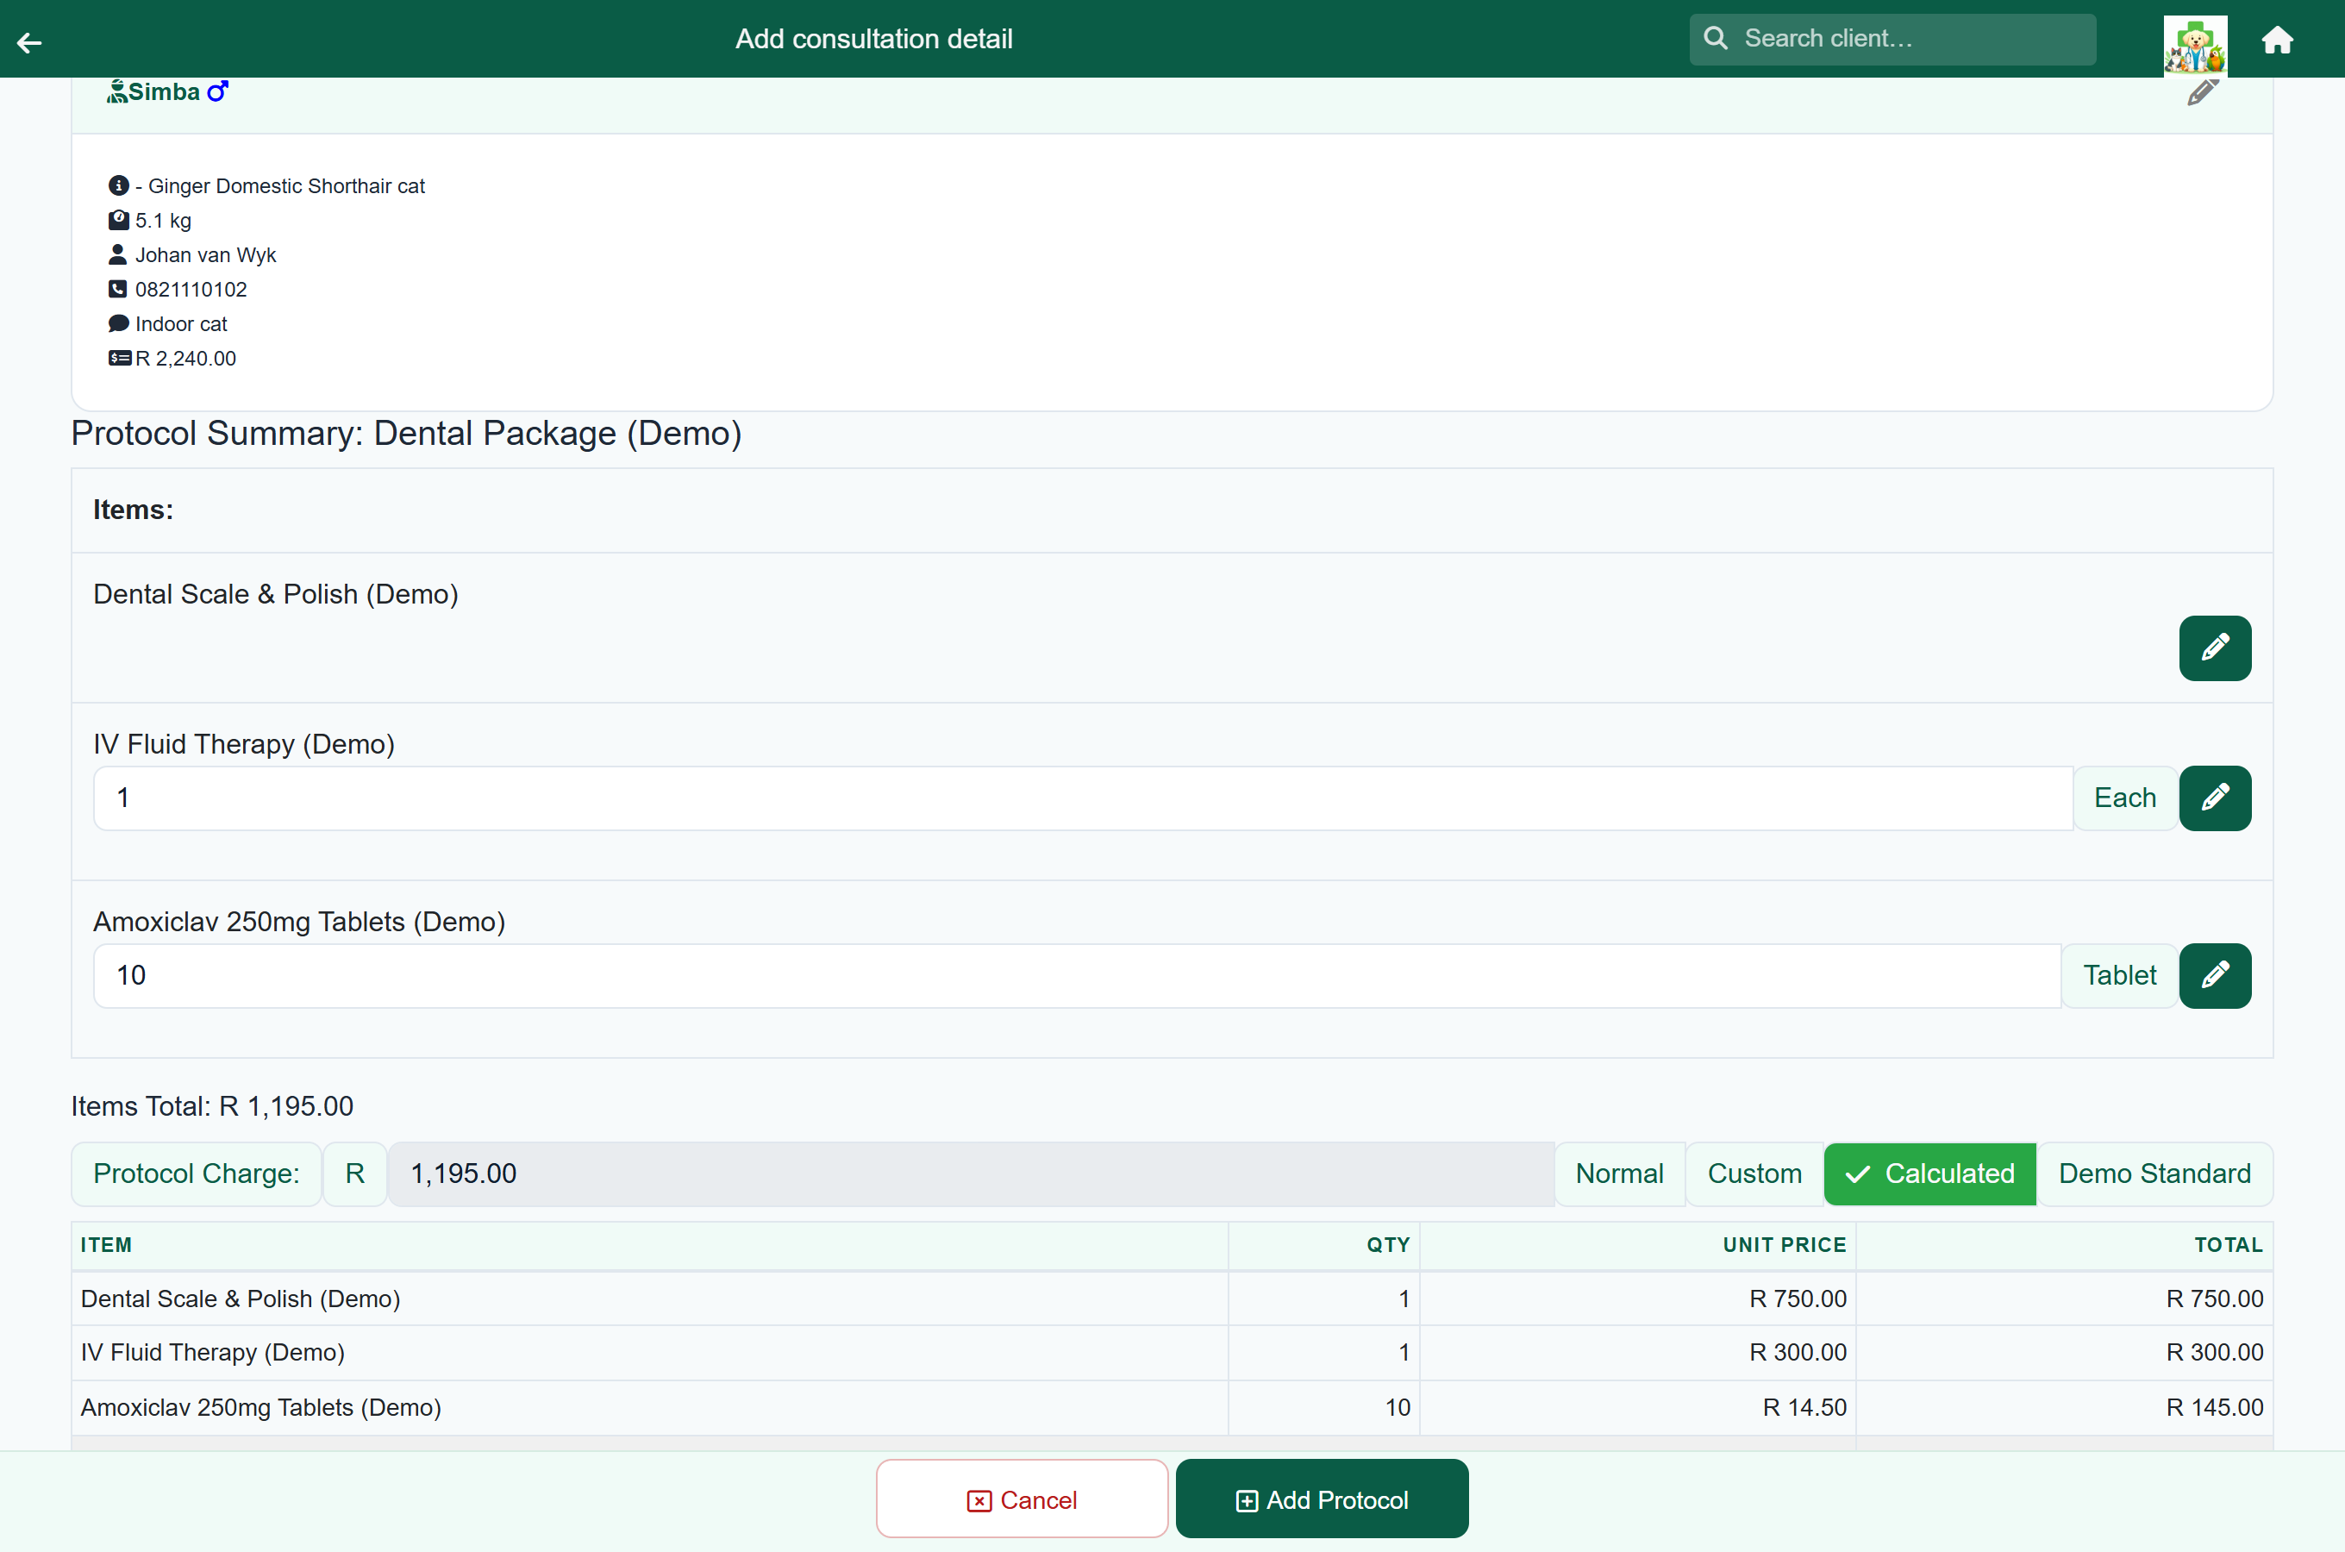Image resolution: width=2345 pixels, height=1552 pixels.
Task: Click the Items Total R 1,195.00 text
Action: [212, 1106]
